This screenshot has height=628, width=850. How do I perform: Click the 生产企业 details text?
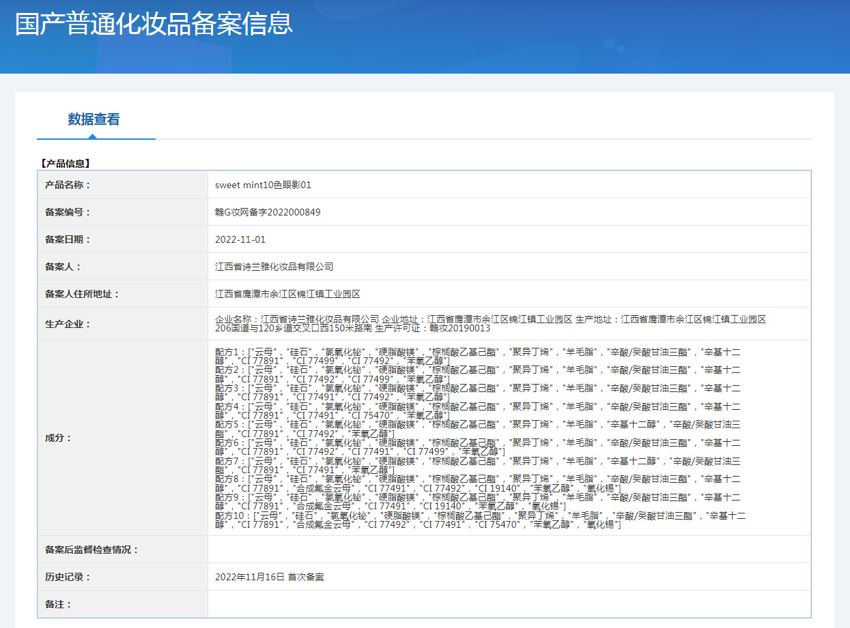point(490,323)
